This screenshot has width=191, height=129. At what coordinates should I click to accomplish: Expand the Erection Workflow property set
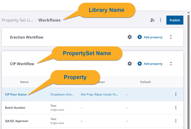171,37
